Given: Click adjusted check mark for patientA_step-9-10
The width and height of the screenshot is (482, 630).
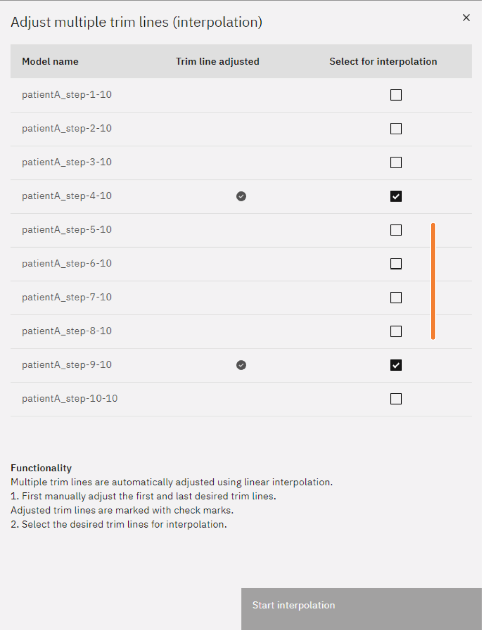Looking at the screenshot, I should tap(241, 365).
